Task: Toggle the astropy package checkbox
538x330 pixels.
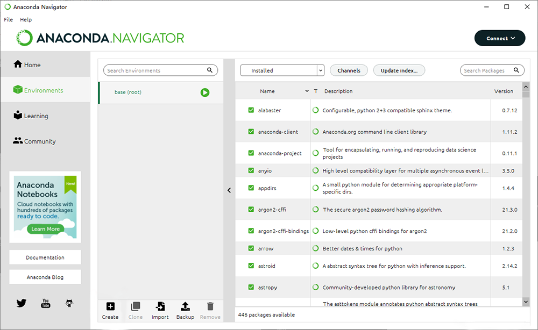Action: [x=251, y=288]
